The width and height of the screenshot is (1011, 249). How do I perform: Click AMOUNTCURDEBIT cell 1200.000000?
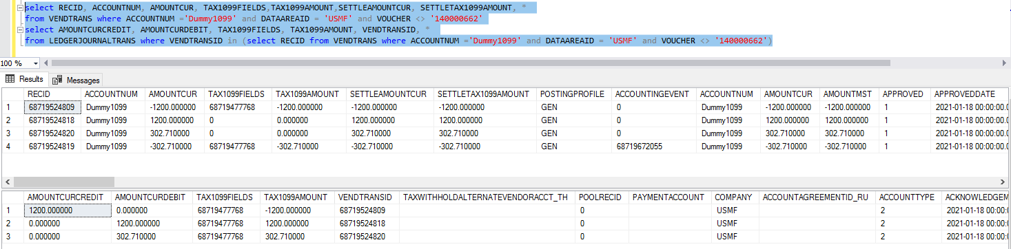153,224
